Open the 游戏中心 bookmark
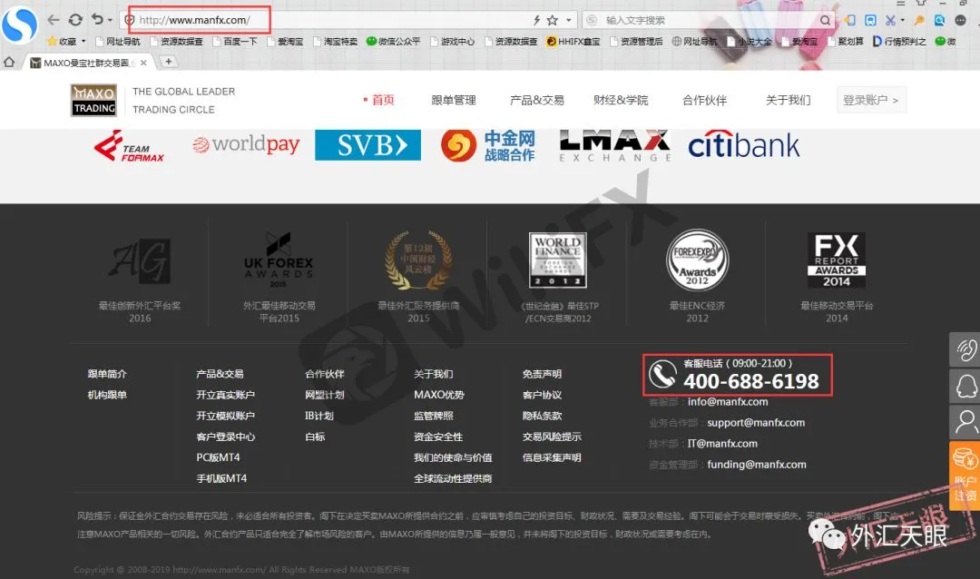The image size is (980, 579). pyautogui.click(x=452, y=41)
